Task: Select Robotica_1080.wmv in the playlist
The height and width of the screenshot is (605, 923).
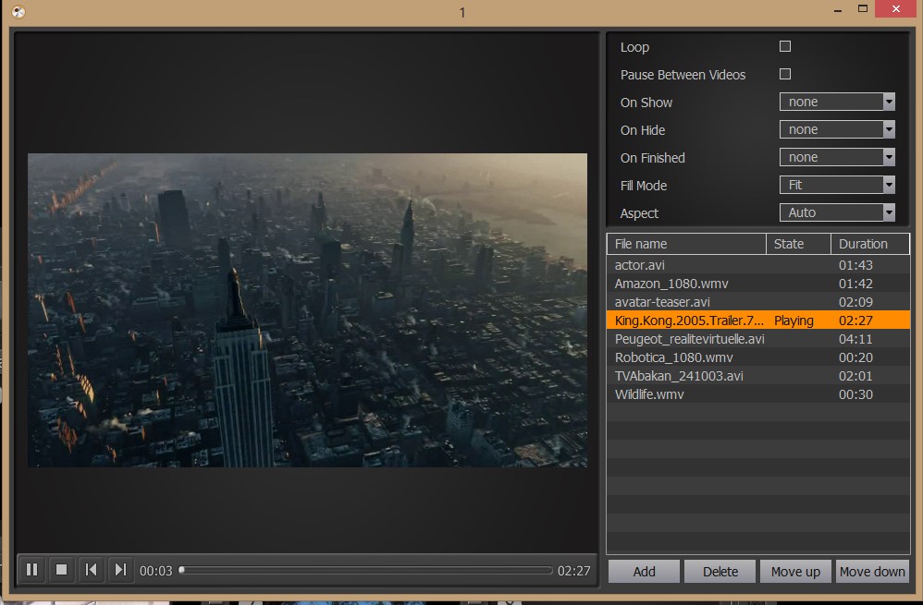Action: [758, 357]
